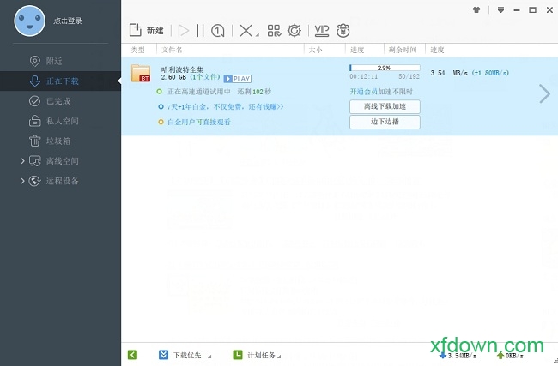Open 已完成 completed list

tap(60, 101)
